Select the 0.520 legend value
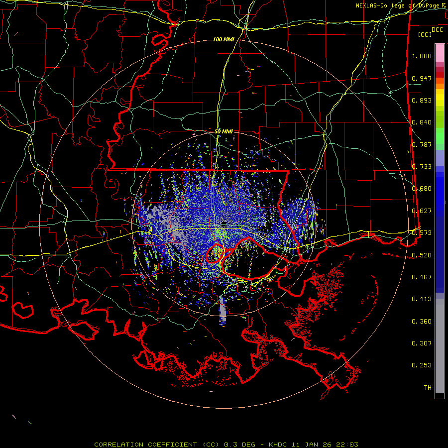Viewport: 448px width, 448px height. (422, 255)
